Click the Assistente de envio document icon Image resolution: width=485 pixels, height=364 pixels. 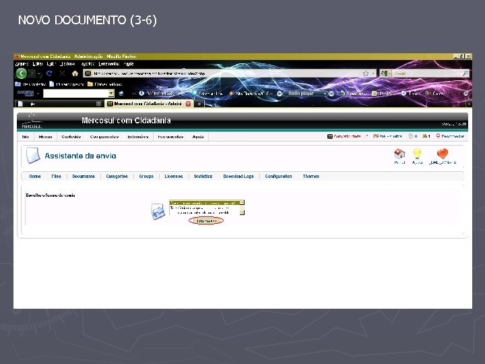(x=33, y=156)
